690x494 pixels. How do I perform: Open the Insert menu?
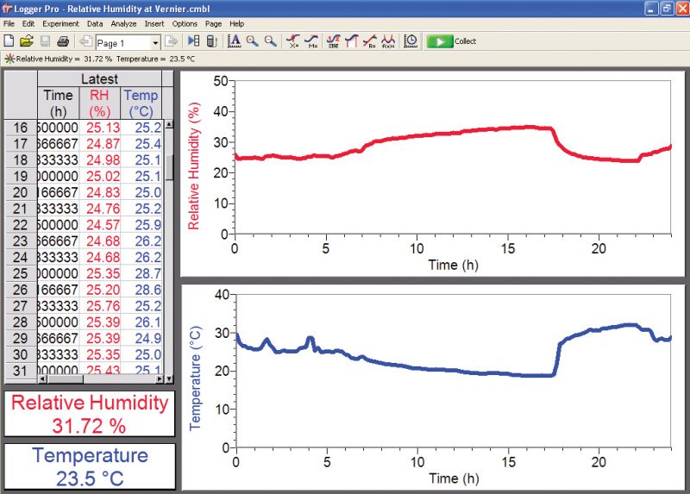[x=154, y=24]
